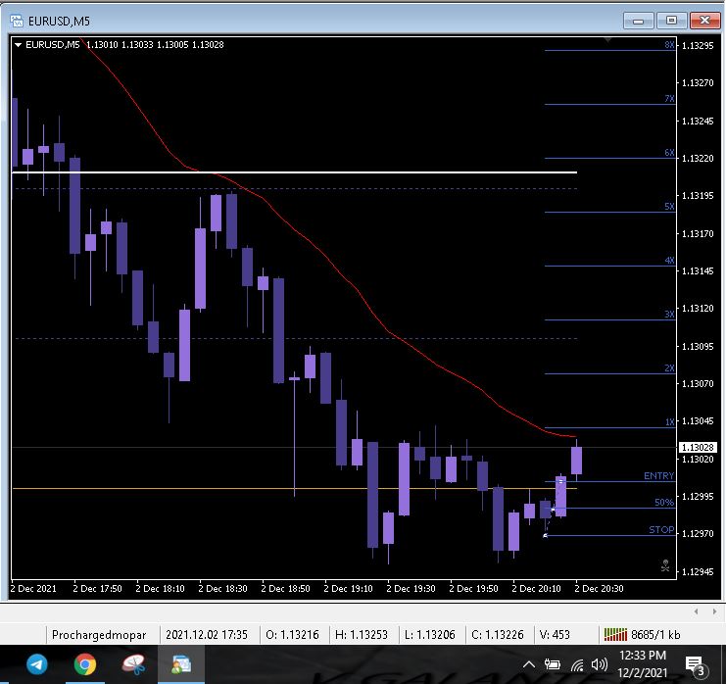Click the 50% level line label

click(x=664, y=502)
